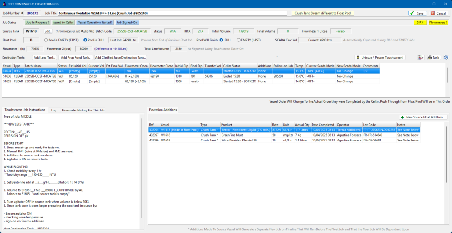Screen dimensions: 452x233
Task: Click Flowmeter 1 Close -Wait- field
Action: pyautogui.click(x=340, y=31)
